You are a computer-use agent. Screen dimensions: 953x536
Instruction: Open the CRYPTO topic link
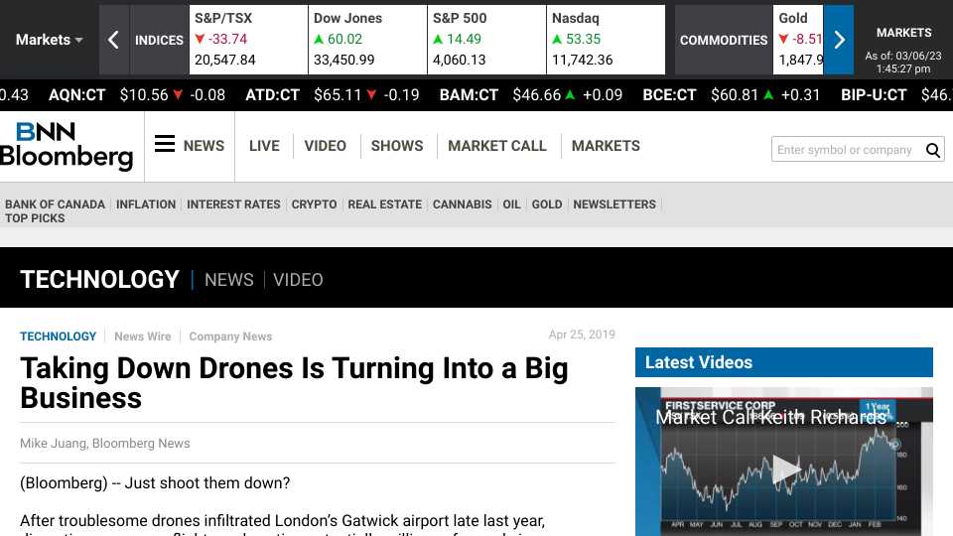coord(314,204)
